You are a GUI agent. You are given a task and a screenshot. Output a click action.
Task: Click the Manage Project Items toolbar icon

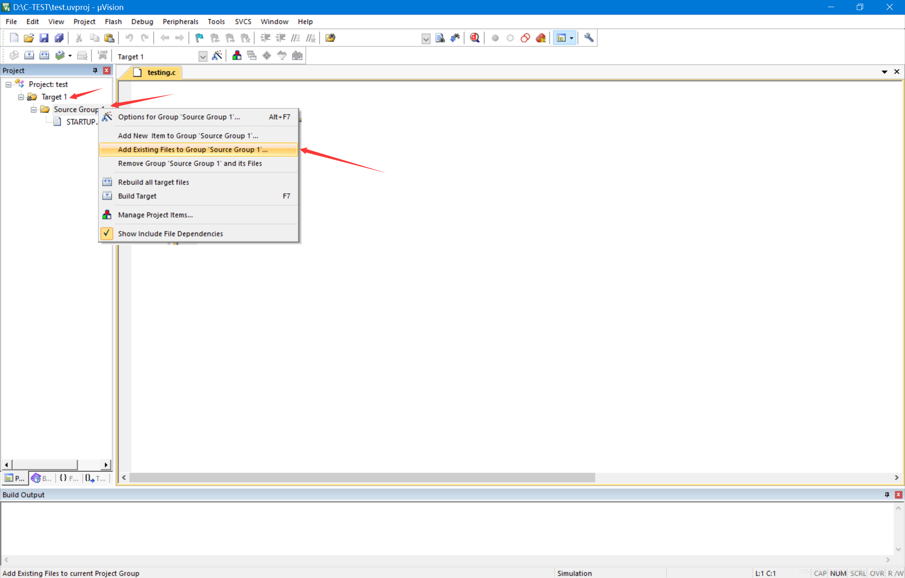click(x=237, y=56)
